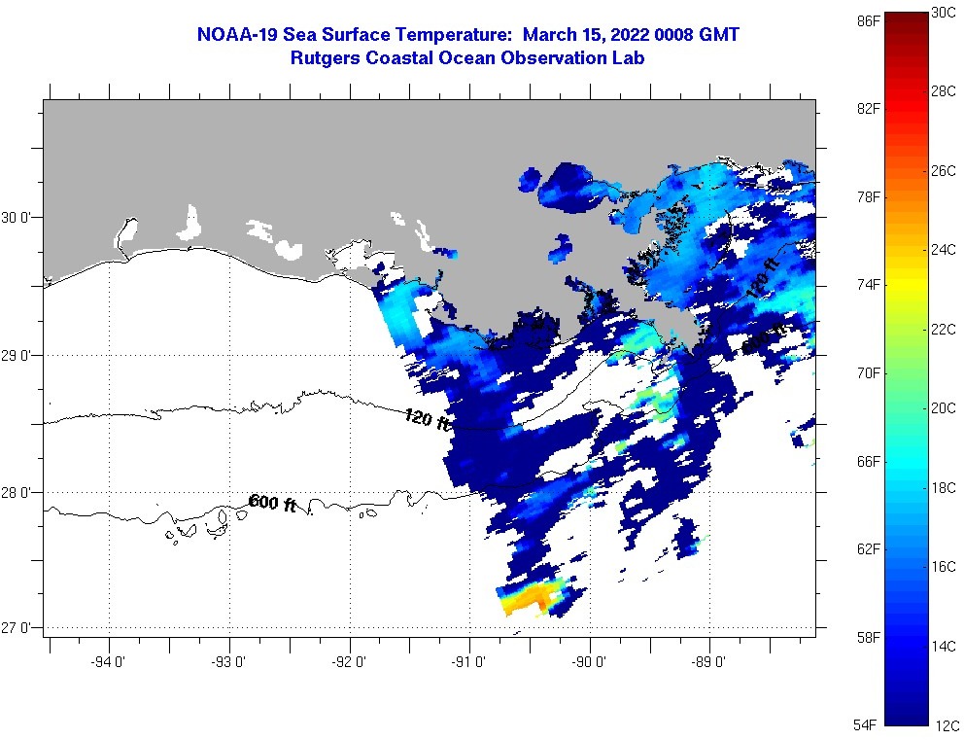964x740 pixels.
Task: Click the 18C colorbar label
Action: pos(944,488)
